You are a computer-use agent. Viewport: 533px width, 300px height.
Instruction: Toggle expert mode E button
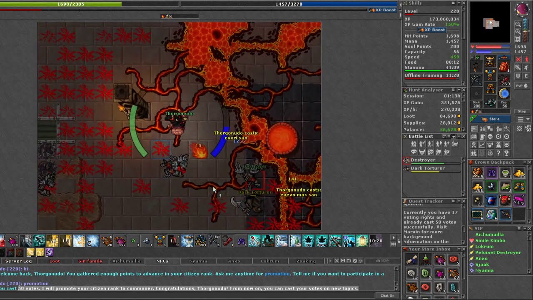[x=527, y=76]
